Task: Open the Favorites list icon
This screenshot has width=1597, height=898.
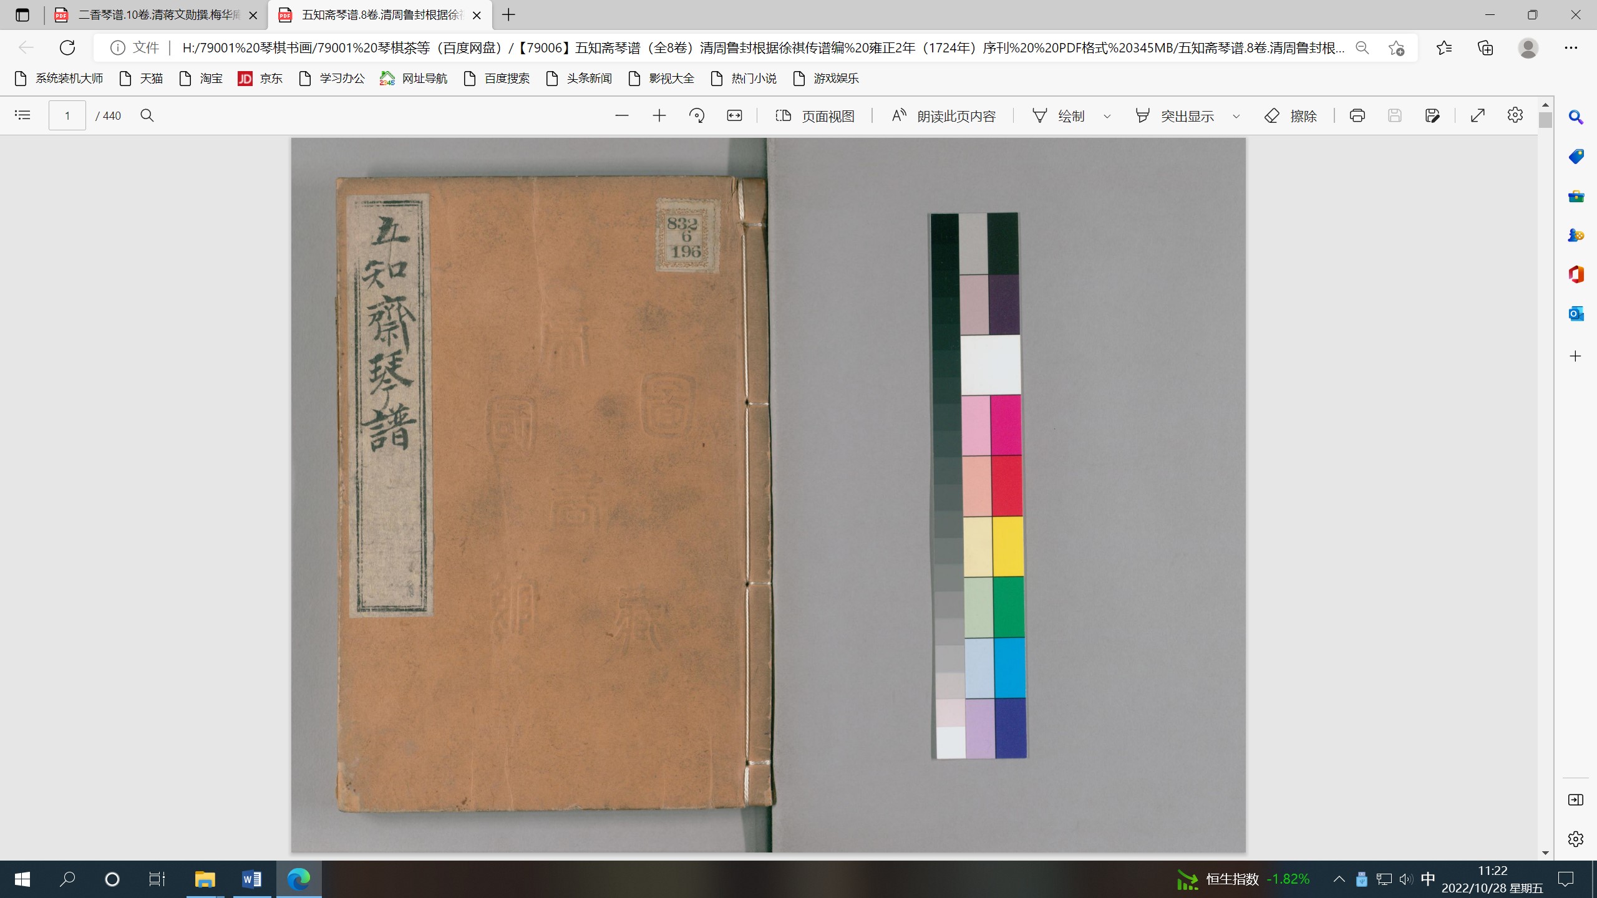Action: coord(1444,48)
